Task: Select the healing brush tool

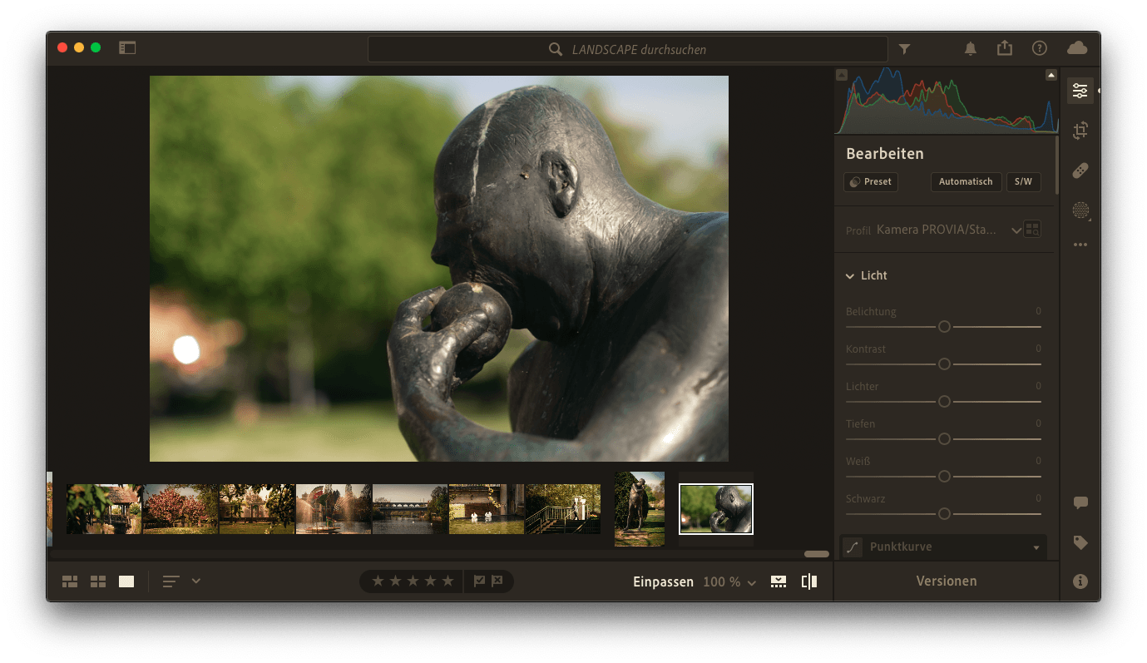Action: [1080, 171]
